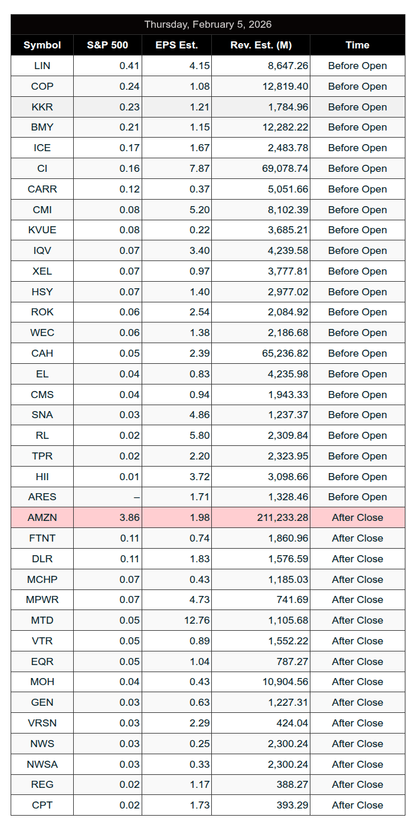This screenshot has height=818, width=406.
Task: Click AMZN revenue estimate 211,233.28
Action: pos(283,517)
